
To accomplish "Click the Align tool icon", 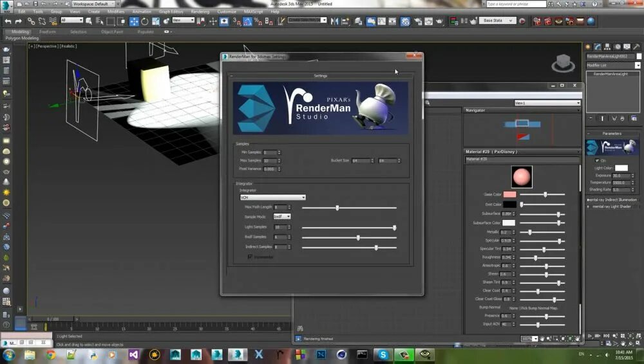I will [345, 21].
